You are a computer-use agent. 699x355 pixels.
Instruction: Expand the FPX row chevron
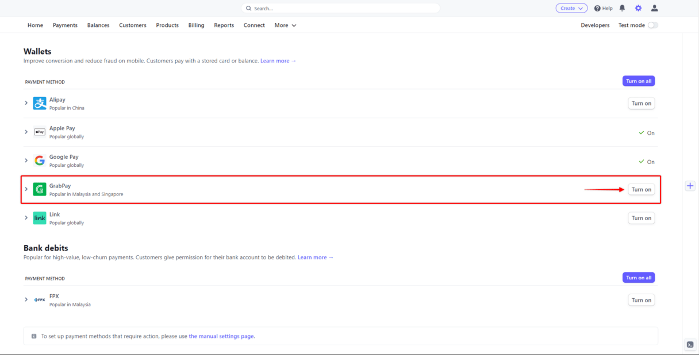tap(26, 300)
